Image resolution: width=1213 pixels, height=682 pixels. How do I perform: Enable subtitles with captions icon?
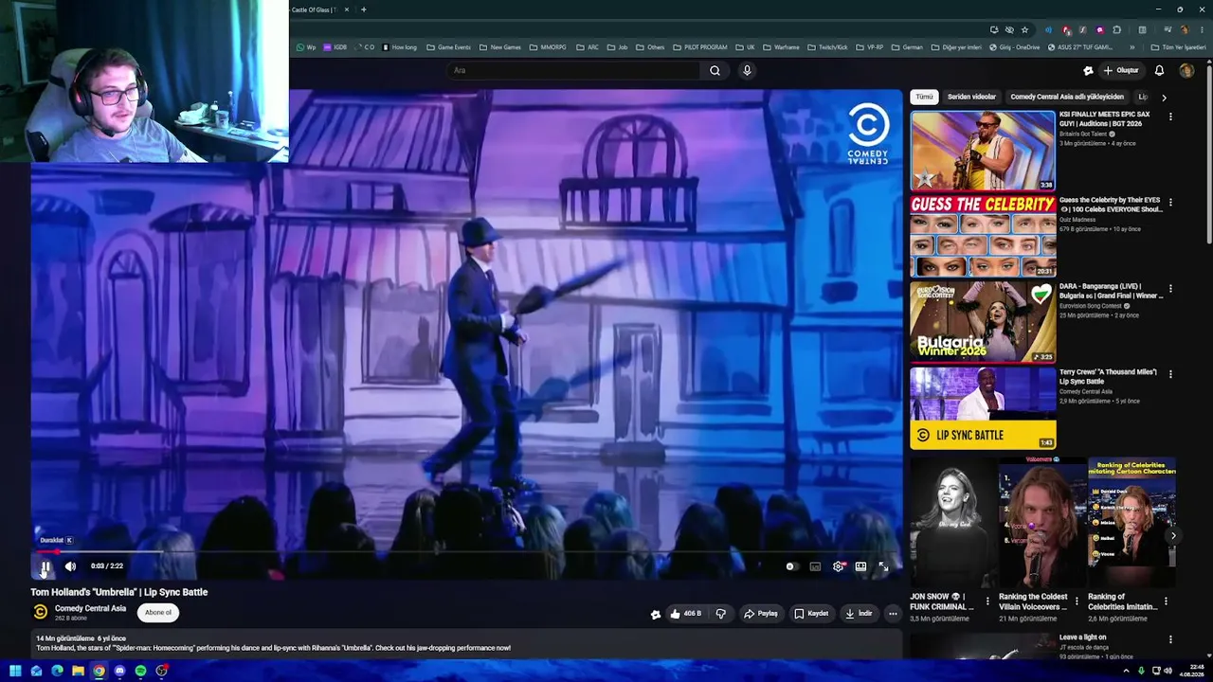[x=815, y=566]
